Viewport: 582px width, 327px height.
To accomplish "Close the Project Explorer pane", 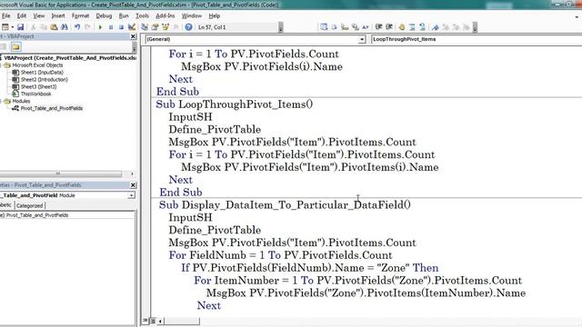I will (x=134, y=36).
